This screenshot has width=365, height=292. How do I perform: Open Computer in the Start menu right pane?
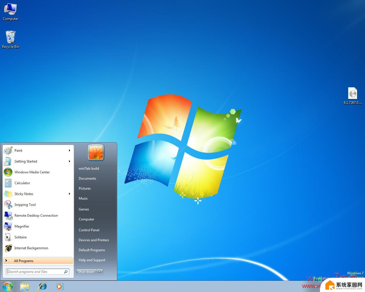click(86, 219)
